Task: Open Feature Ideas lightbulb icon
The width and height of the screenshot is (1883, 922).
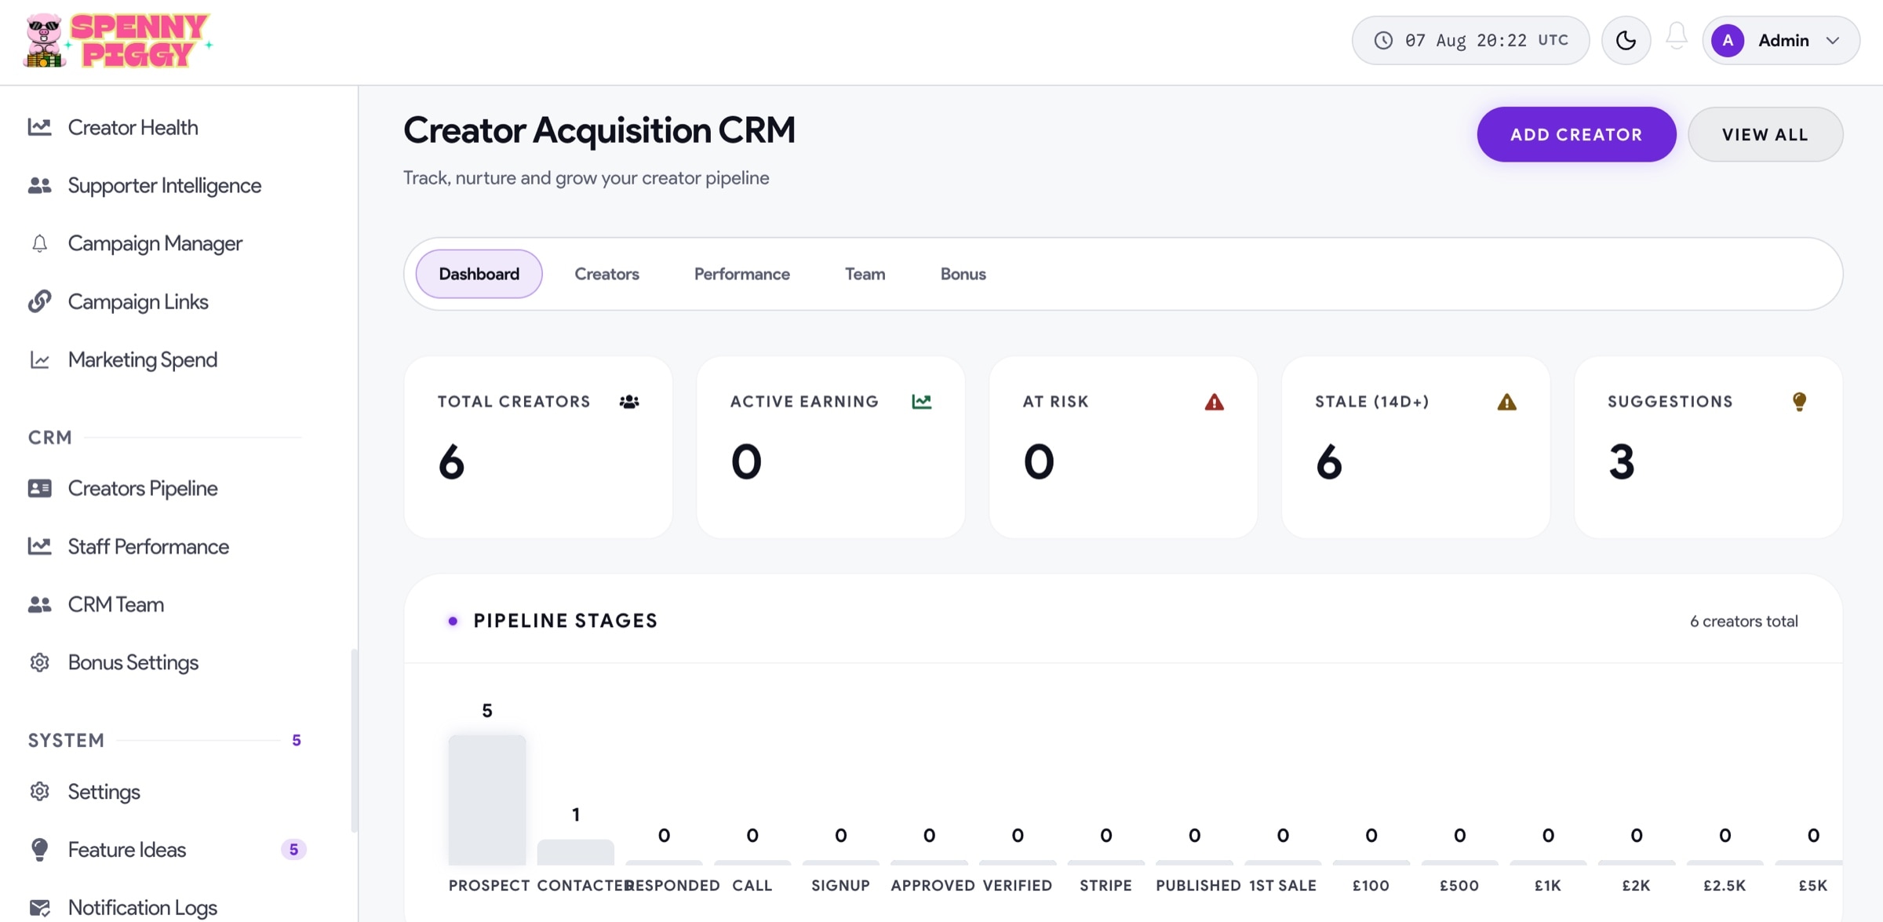Action: point(40,849)
